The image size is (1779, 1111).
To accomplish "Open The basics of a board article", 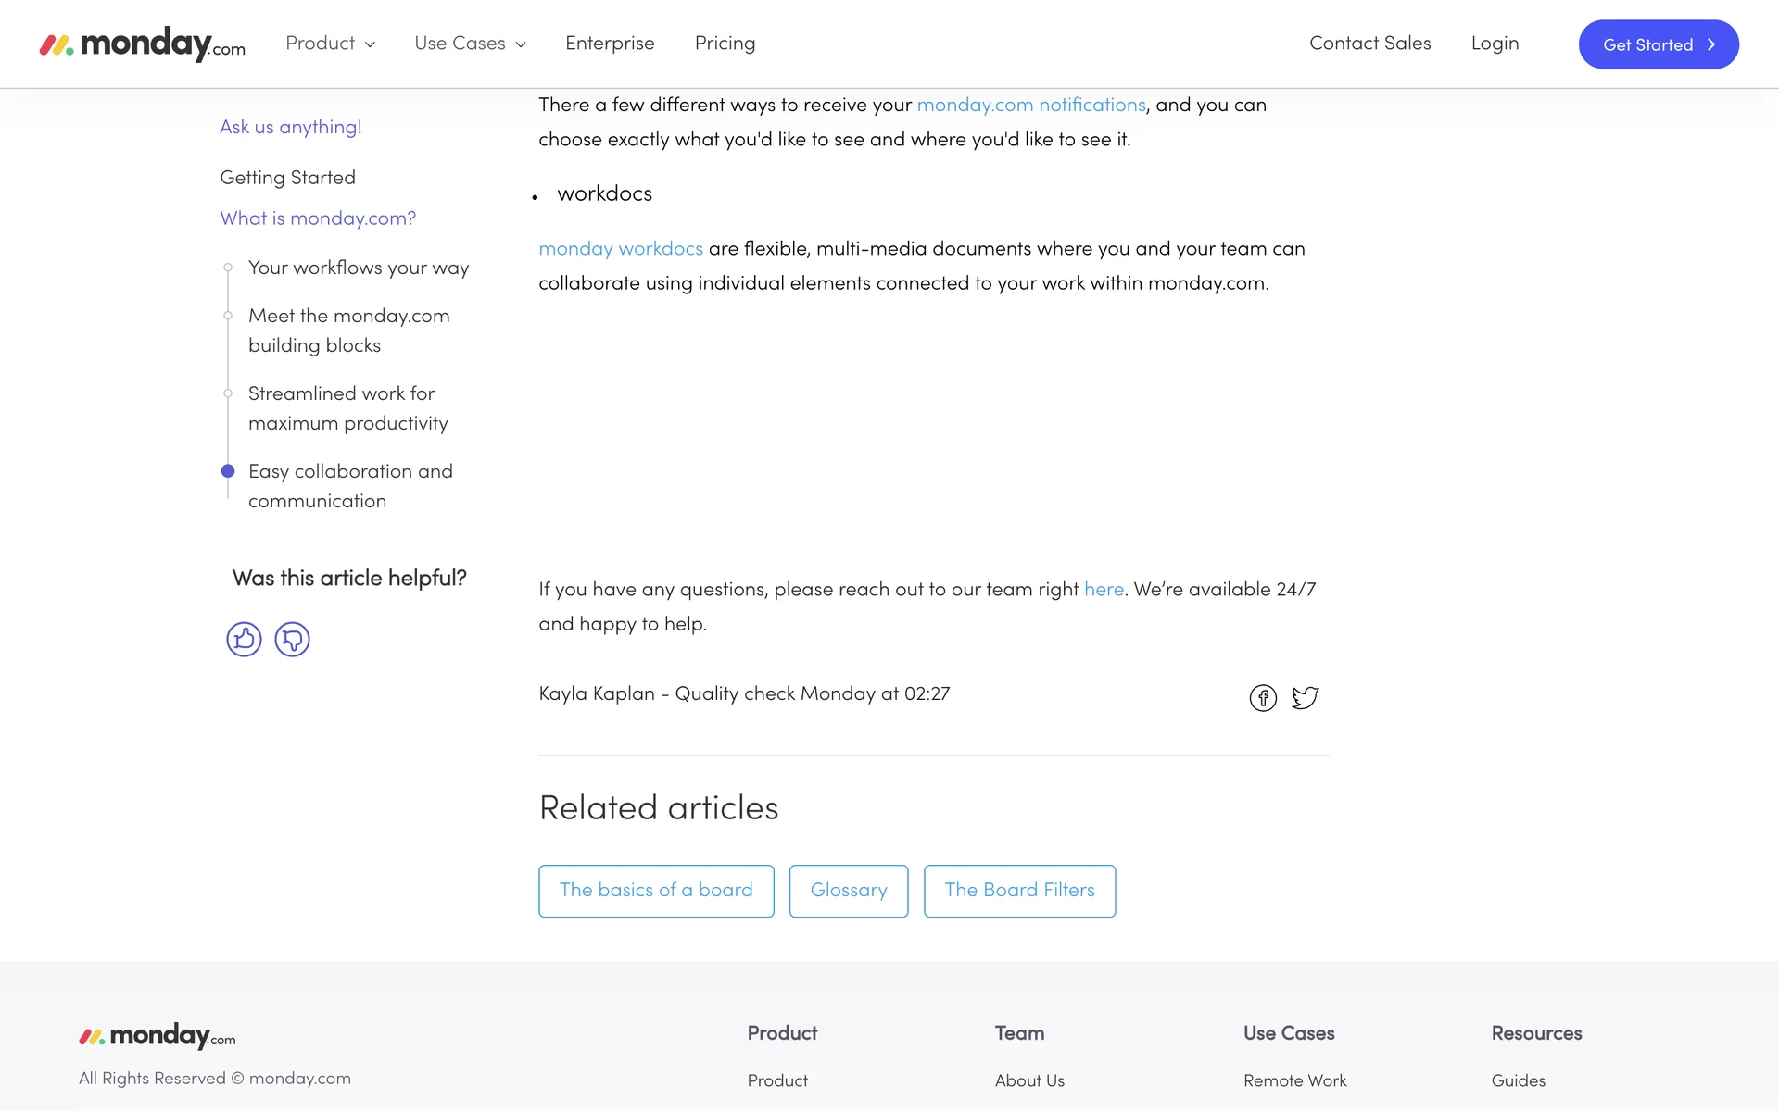I will coord(656,891).
